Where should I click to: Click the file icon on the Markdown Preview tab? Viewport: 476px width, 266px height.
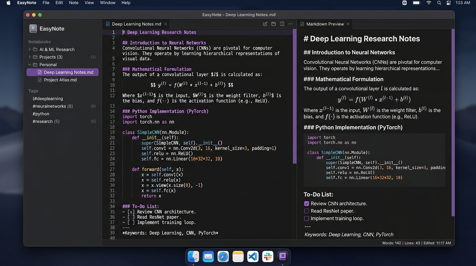[302, 24]
